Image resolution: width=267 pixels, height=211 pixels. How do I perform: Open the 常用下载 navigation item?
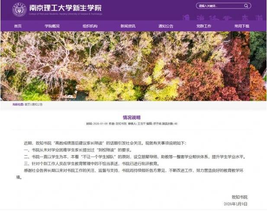coord(242,26)
